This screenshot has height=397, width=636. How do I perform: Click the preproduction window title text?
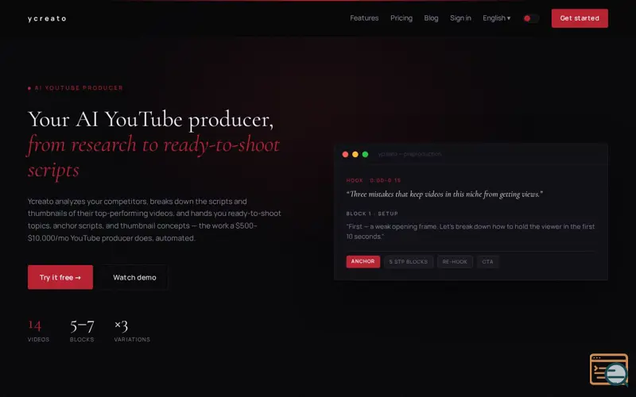click(x=409, y=154)
